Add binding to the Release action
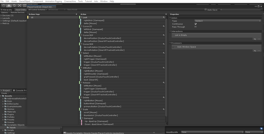 point(163,83)
